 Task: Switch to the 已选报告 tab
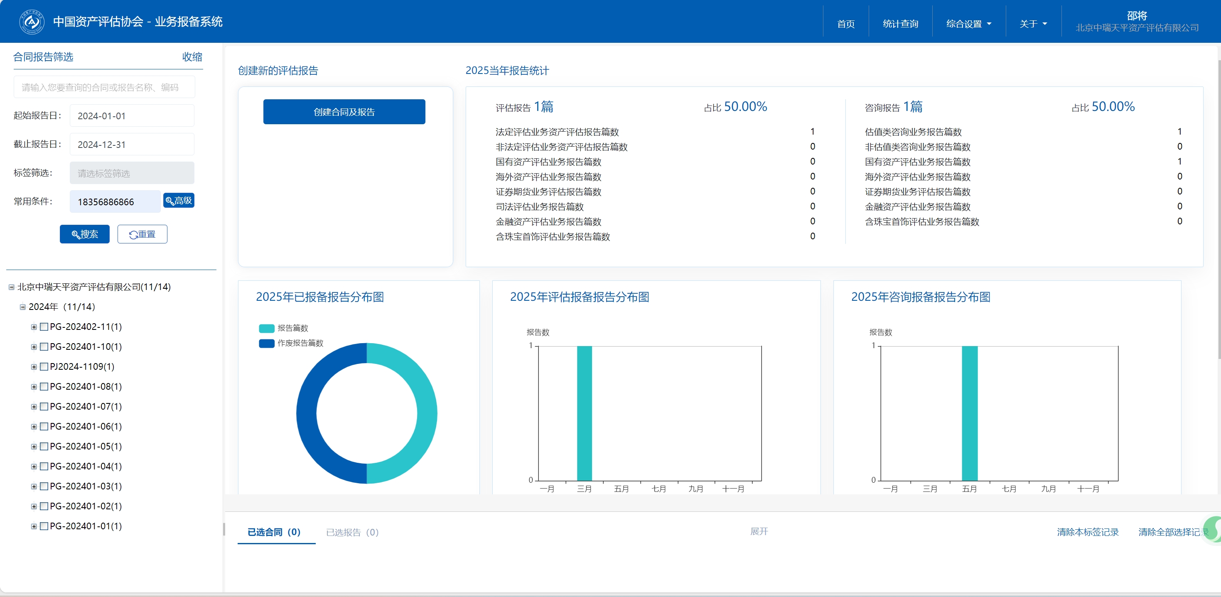352,532
